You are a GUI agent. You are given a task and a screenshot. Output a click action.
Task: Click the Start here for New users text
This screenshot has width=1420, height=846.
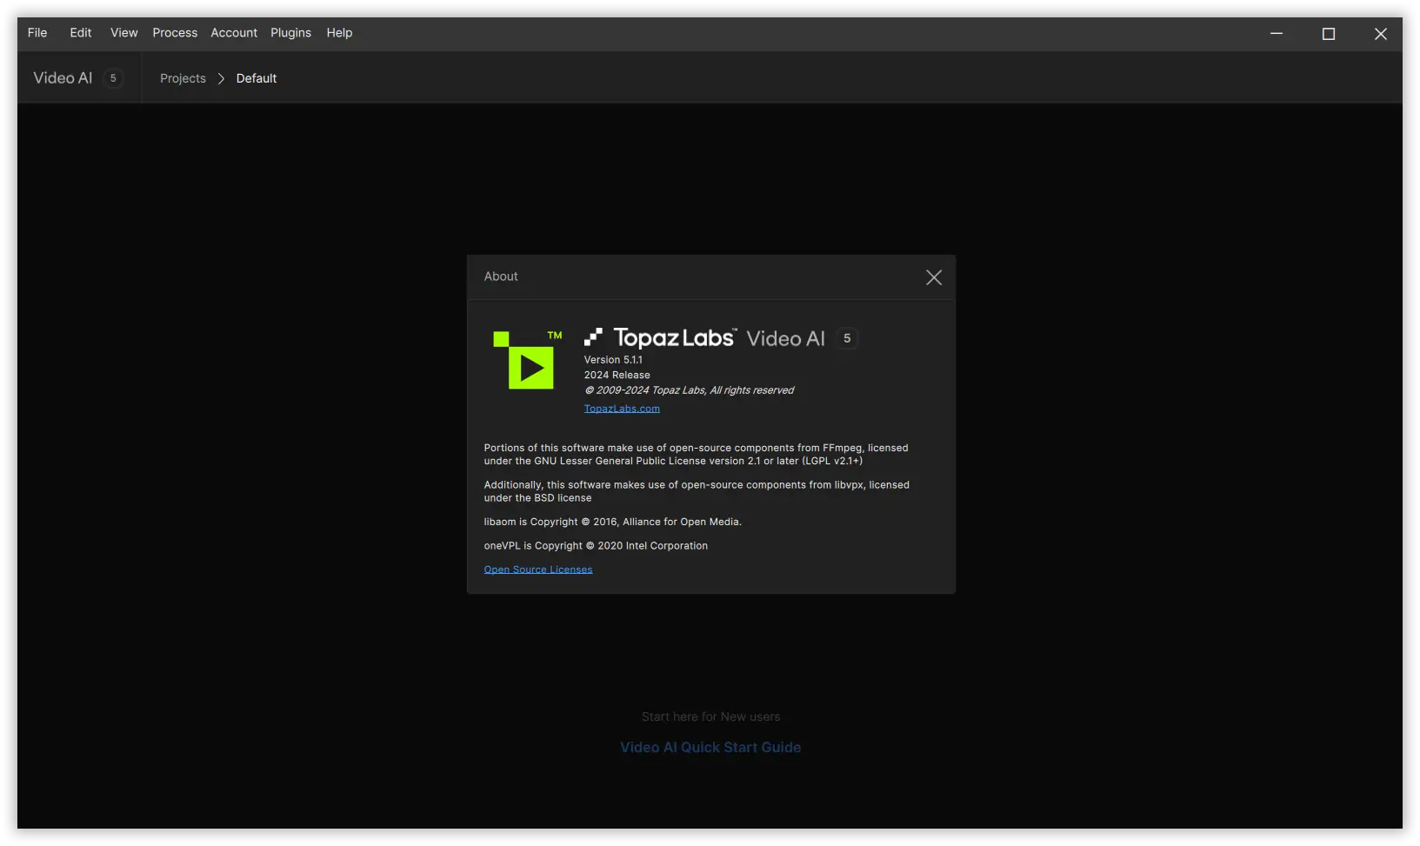point(710,716)
